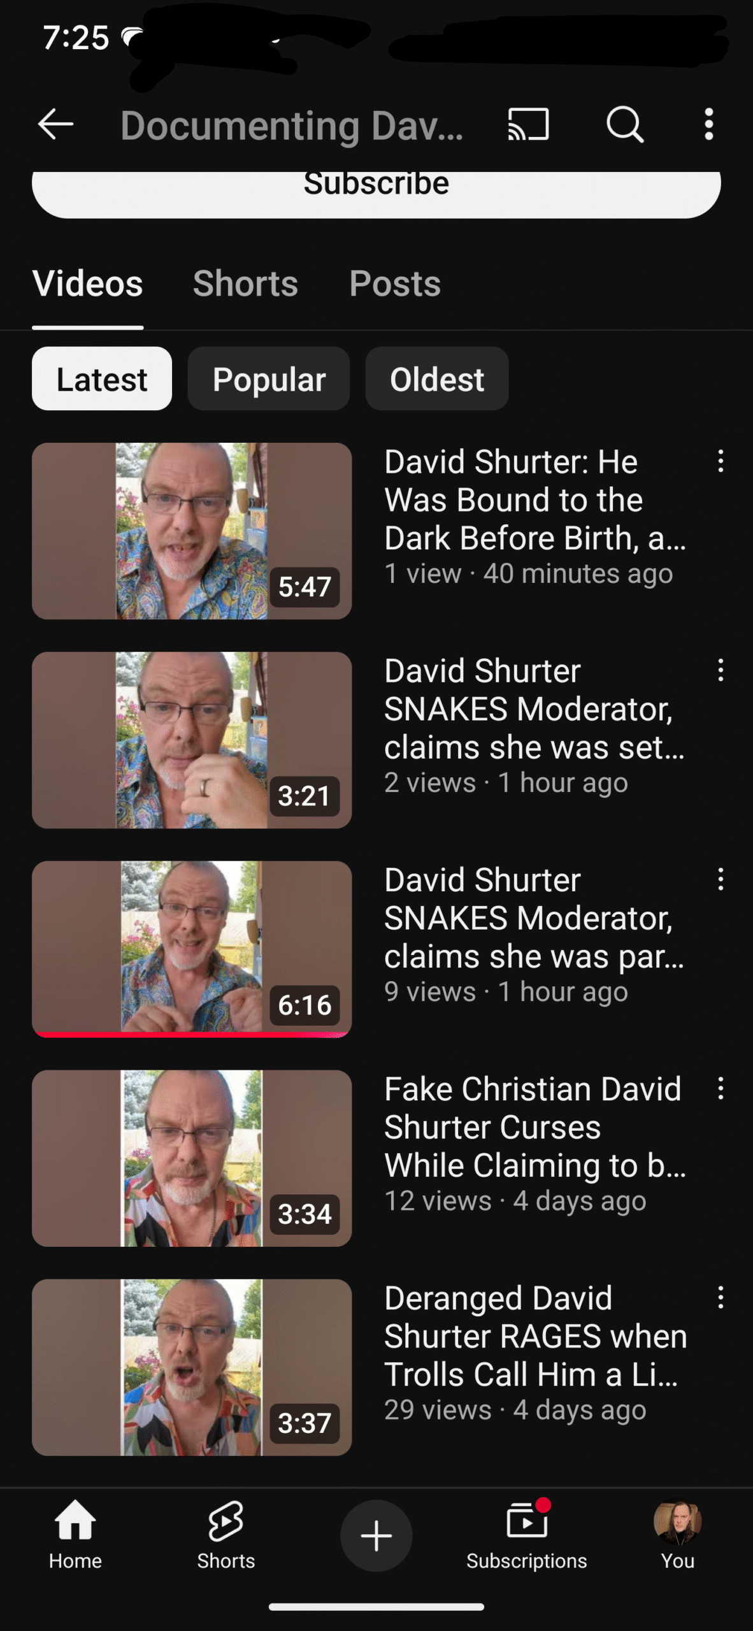Open the You profile avatar
753x1631 pixels.
(678, 1535)
